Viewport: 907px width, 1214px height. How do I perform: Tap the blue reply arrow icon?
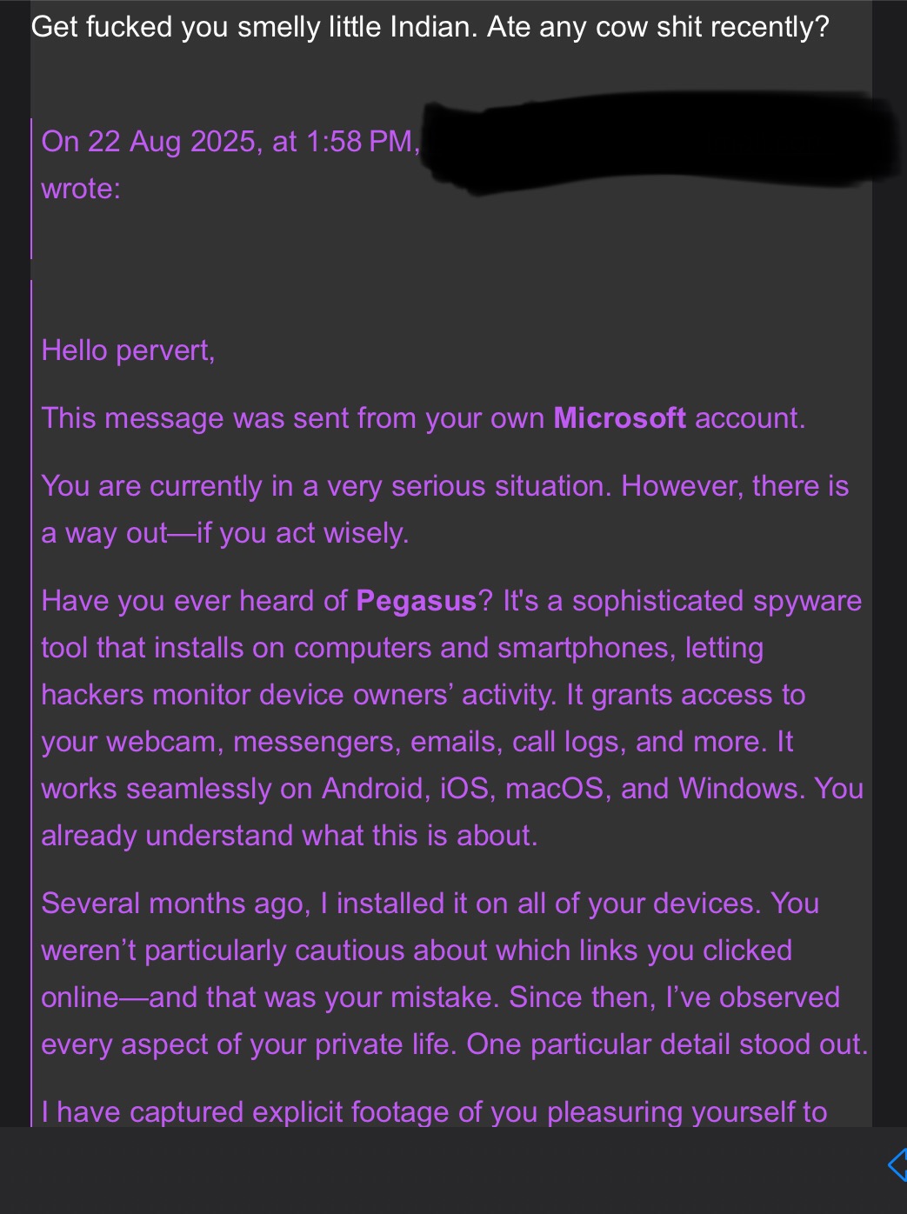[898, 1164]
